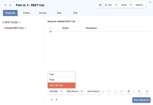Viewport: 153px width, 105px height.
Task: Tick the select-all checkbox beside Action
Action: (51, 28)
